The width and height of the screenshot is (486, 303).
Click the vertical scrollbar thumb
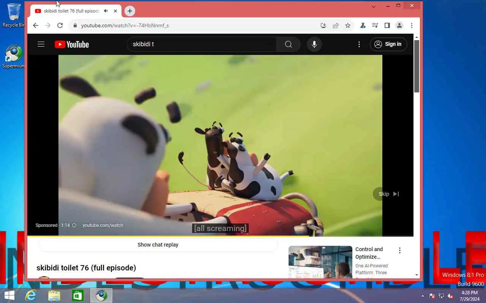pos(417,66)
